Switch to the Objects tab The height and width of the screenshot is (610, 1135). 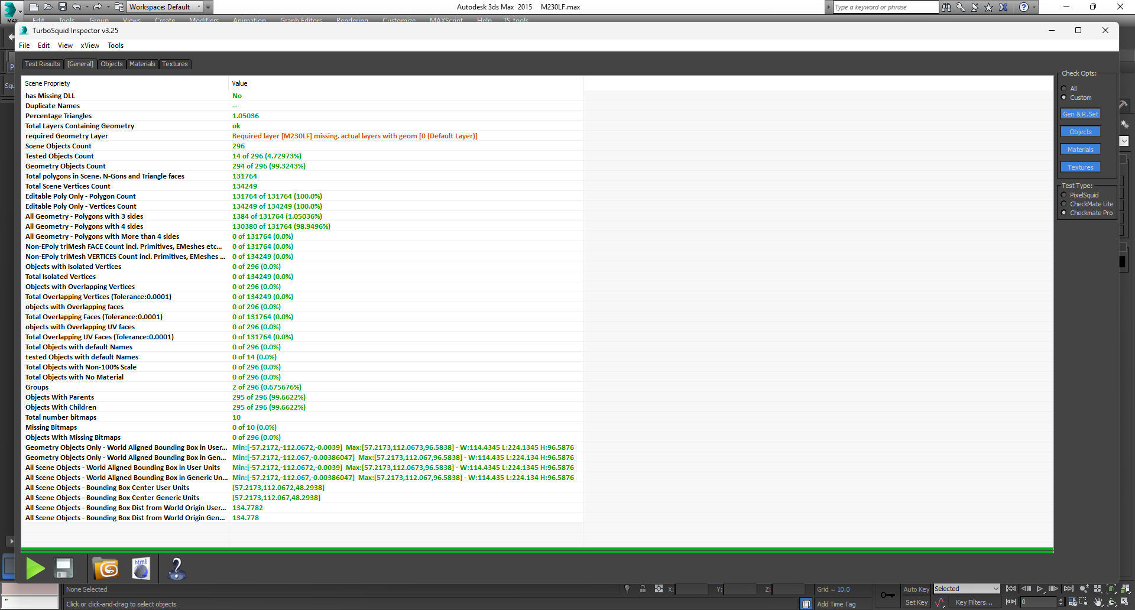[112, 64]
